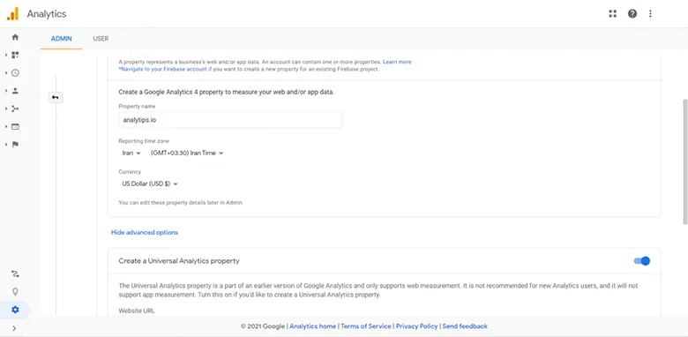
Task: Click the Property name input field
Action: [230, 120]
